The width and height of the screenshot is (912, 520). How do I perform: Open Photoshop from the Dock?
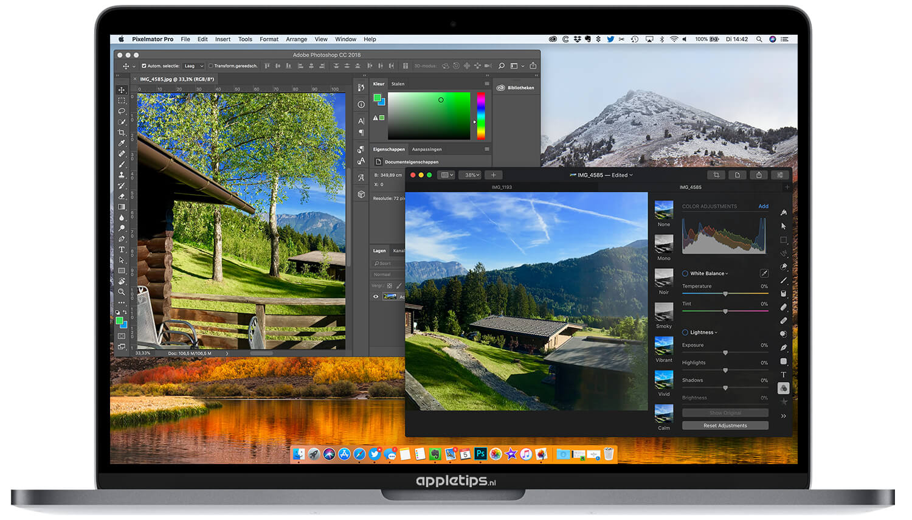(480, 454)
